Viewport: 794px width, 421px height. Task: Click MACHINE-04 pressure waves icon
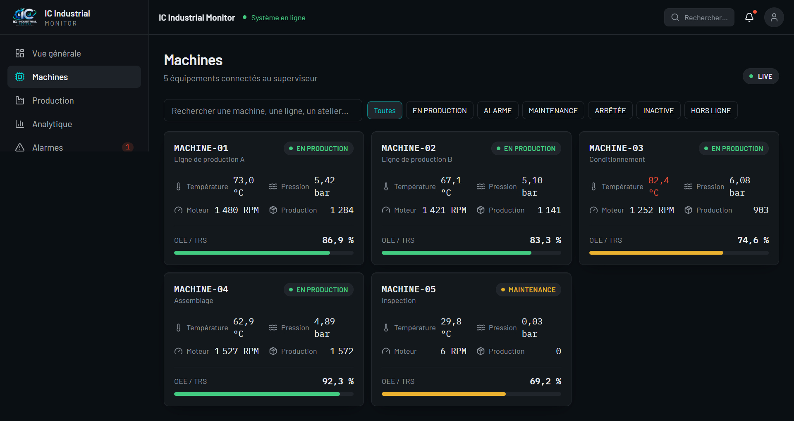(273, 328)
